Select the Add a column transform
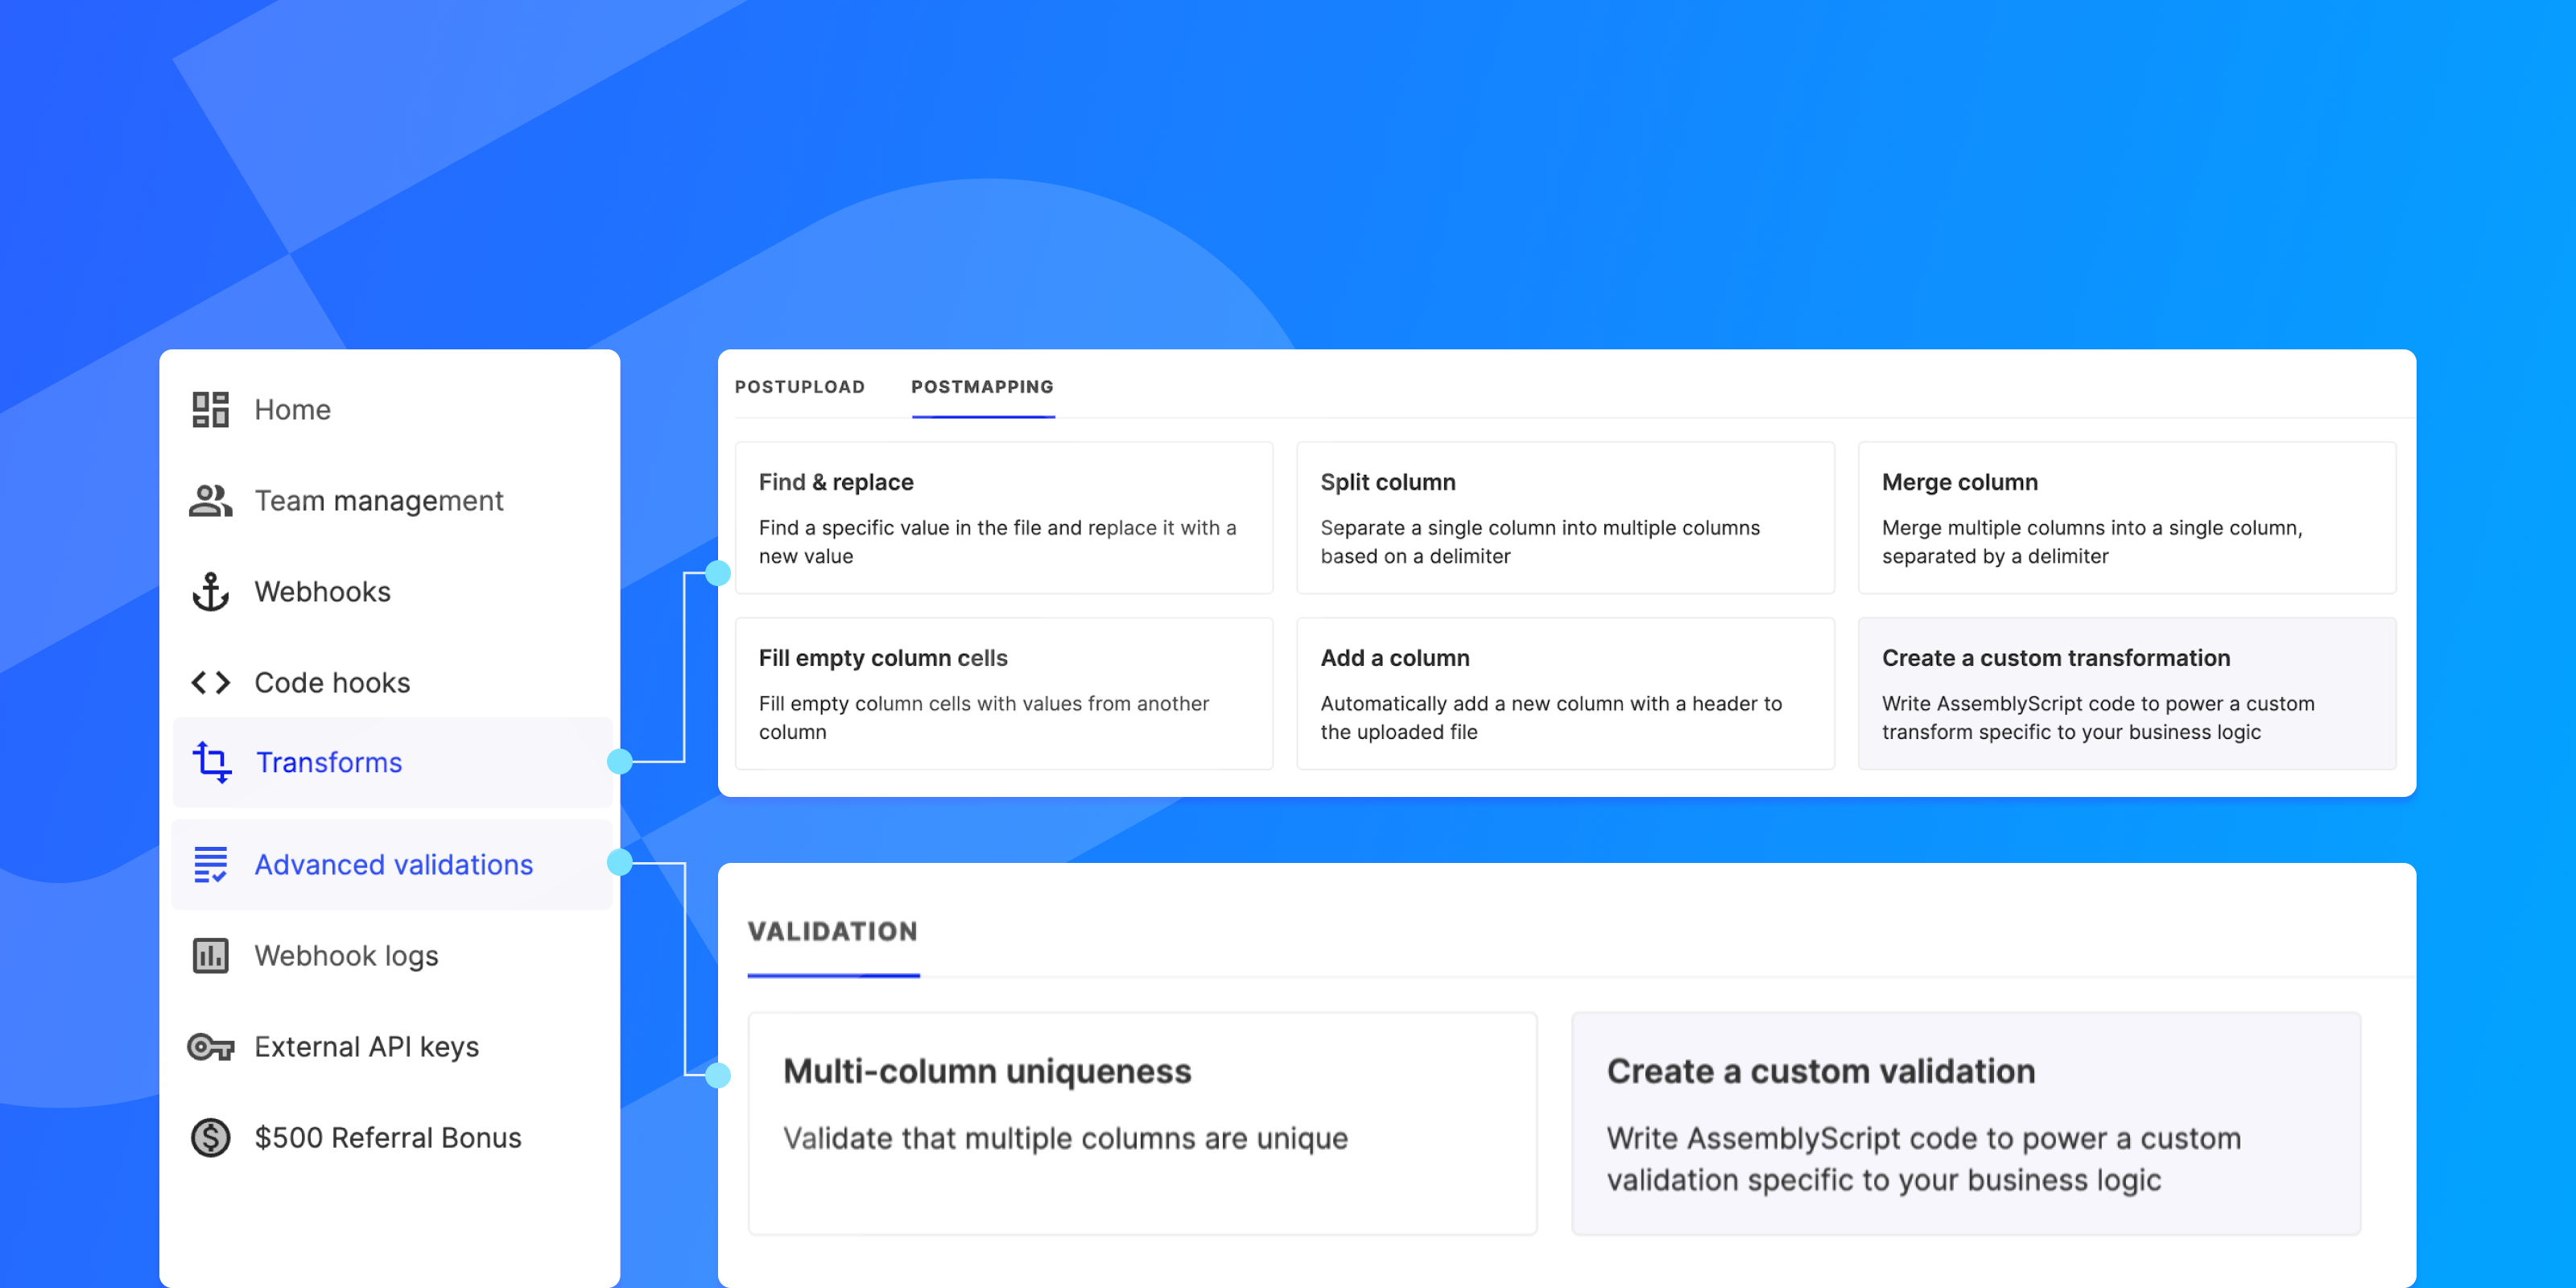The image size is (2576, 1288). point(1565,693)
